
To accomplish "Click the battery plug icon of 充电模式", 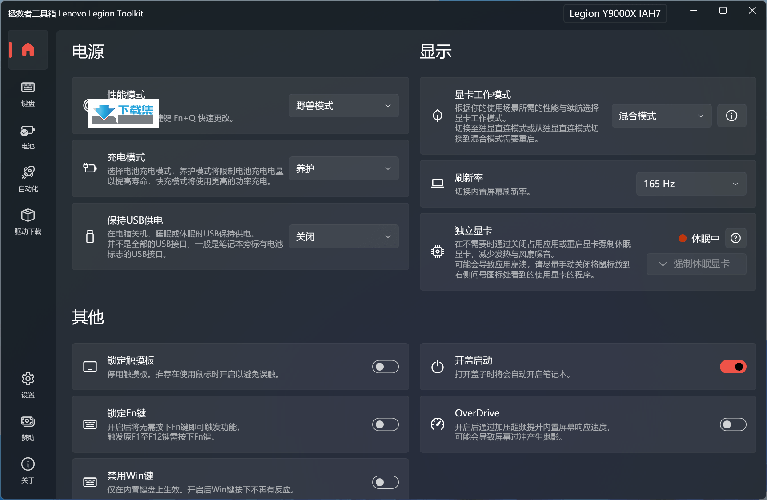I will (90, 168).
